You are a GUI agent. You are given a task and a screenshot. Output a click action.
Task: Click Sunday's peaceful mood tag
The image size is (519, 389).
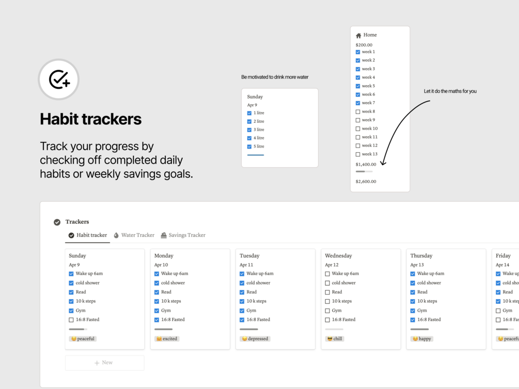coord(83,339)
